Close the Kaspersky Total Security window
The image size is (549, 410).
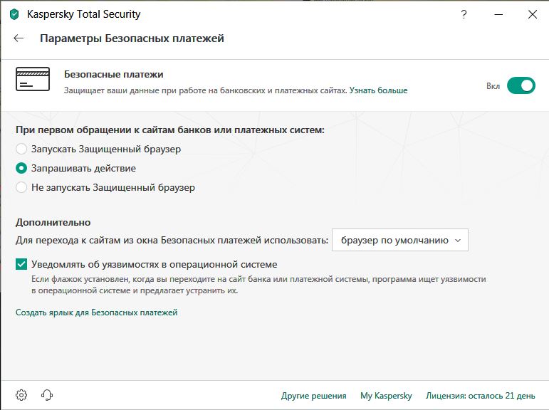point(532,14)
